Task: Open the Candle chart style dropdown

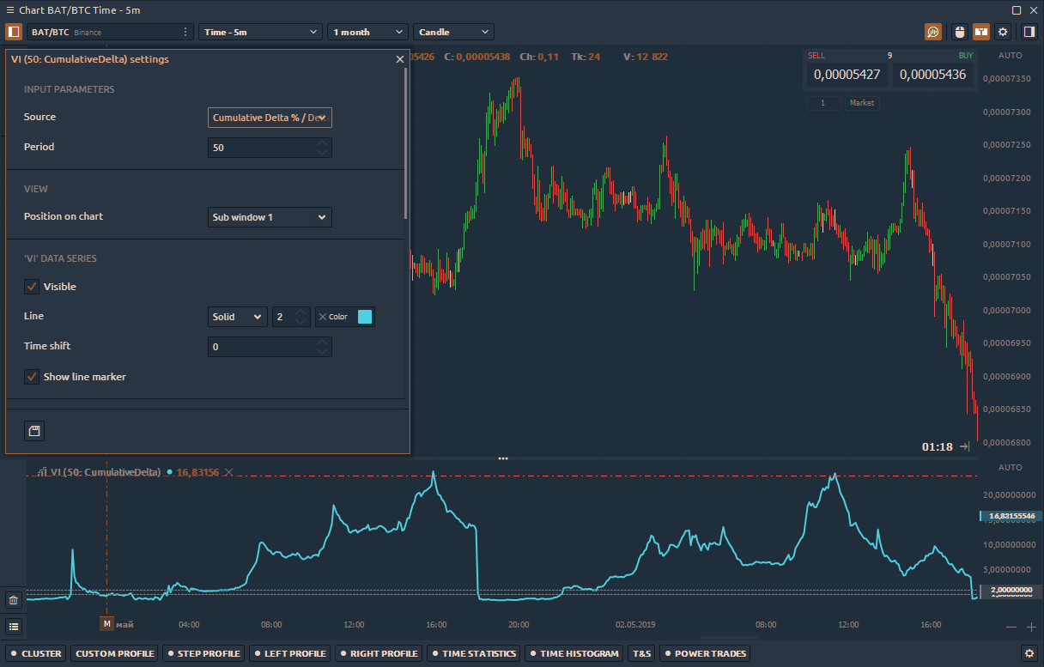Action: pyautogui.click(x=453, y=32)
